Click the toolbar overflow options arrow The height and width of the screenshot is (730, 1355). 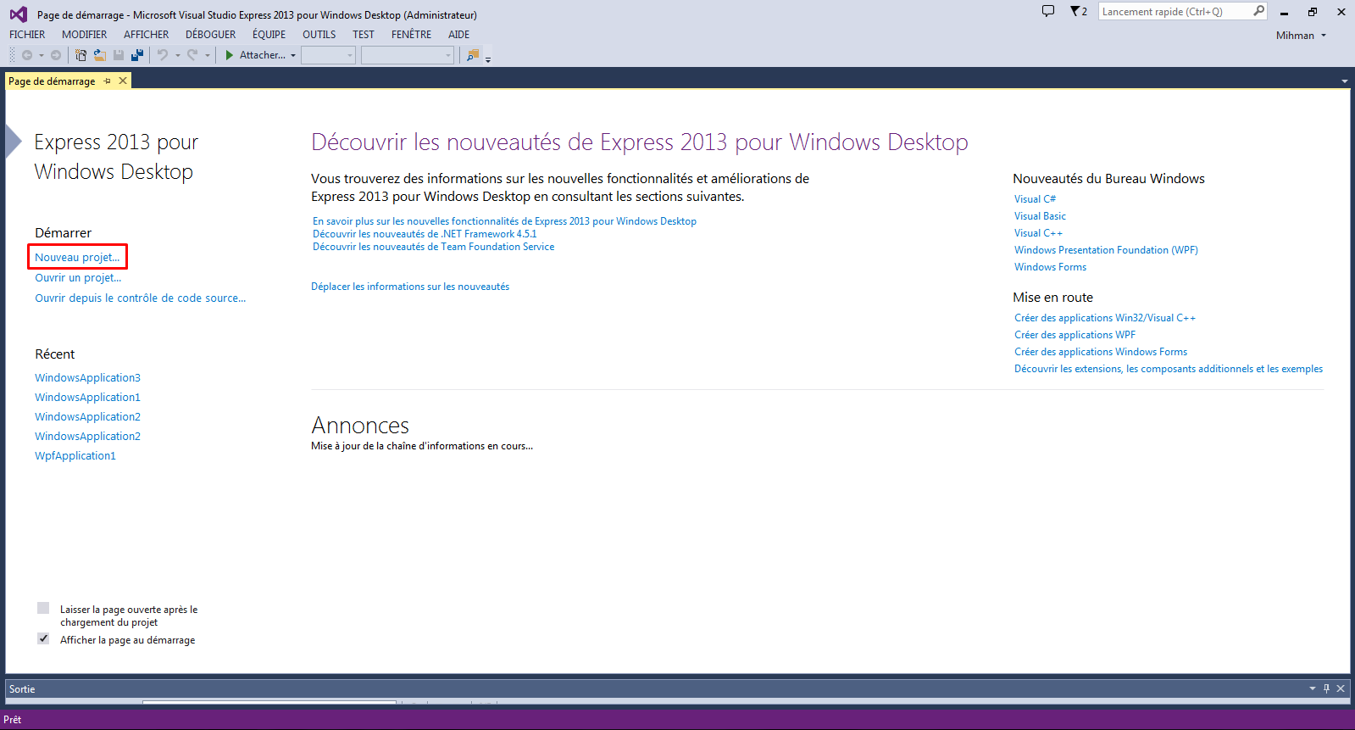(488, 59)
